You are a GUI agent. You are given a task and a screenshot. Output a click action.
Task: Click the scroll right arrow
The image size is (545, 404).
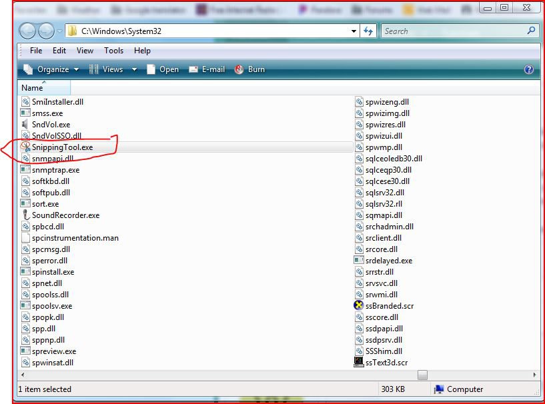(x=534, y=375)
